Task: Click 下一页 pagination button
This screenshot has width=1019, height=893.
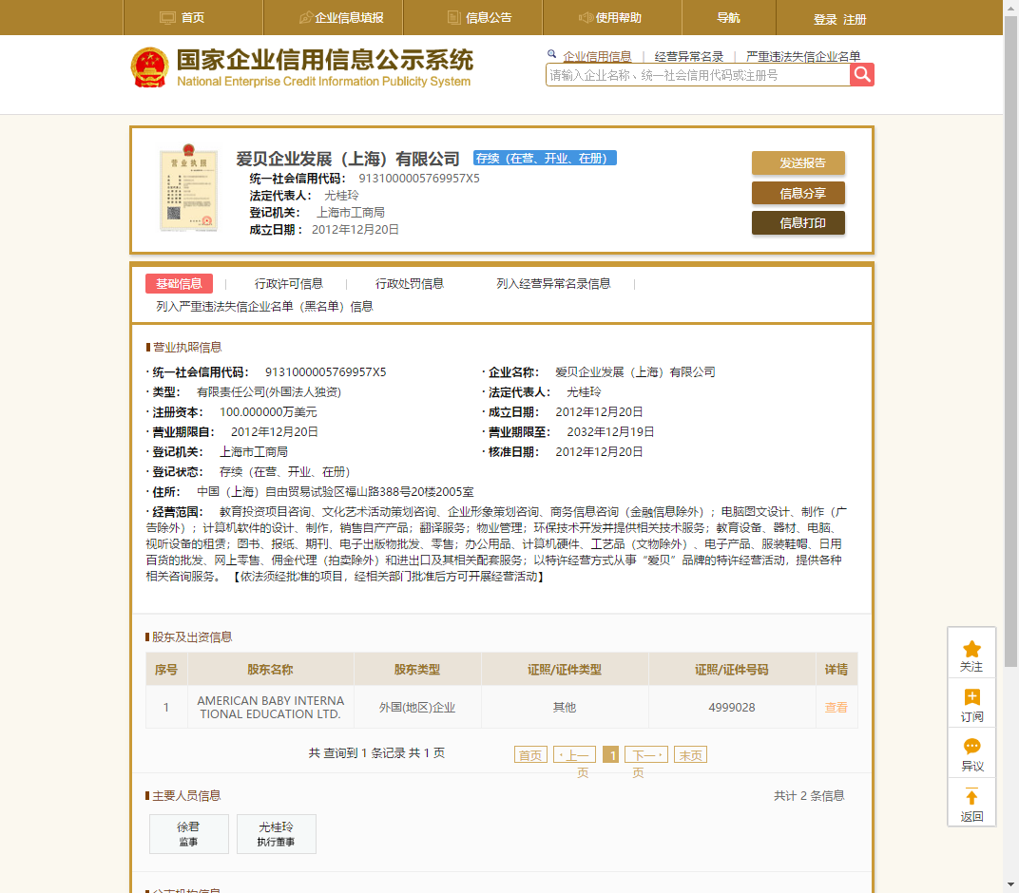Action: [x=645, y=755]
